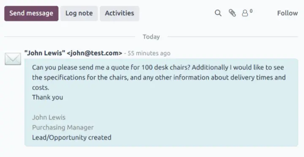The width and height of the screenshot is (304, 157).
Task: Open the Log note composer
Action: click(79, 13)
